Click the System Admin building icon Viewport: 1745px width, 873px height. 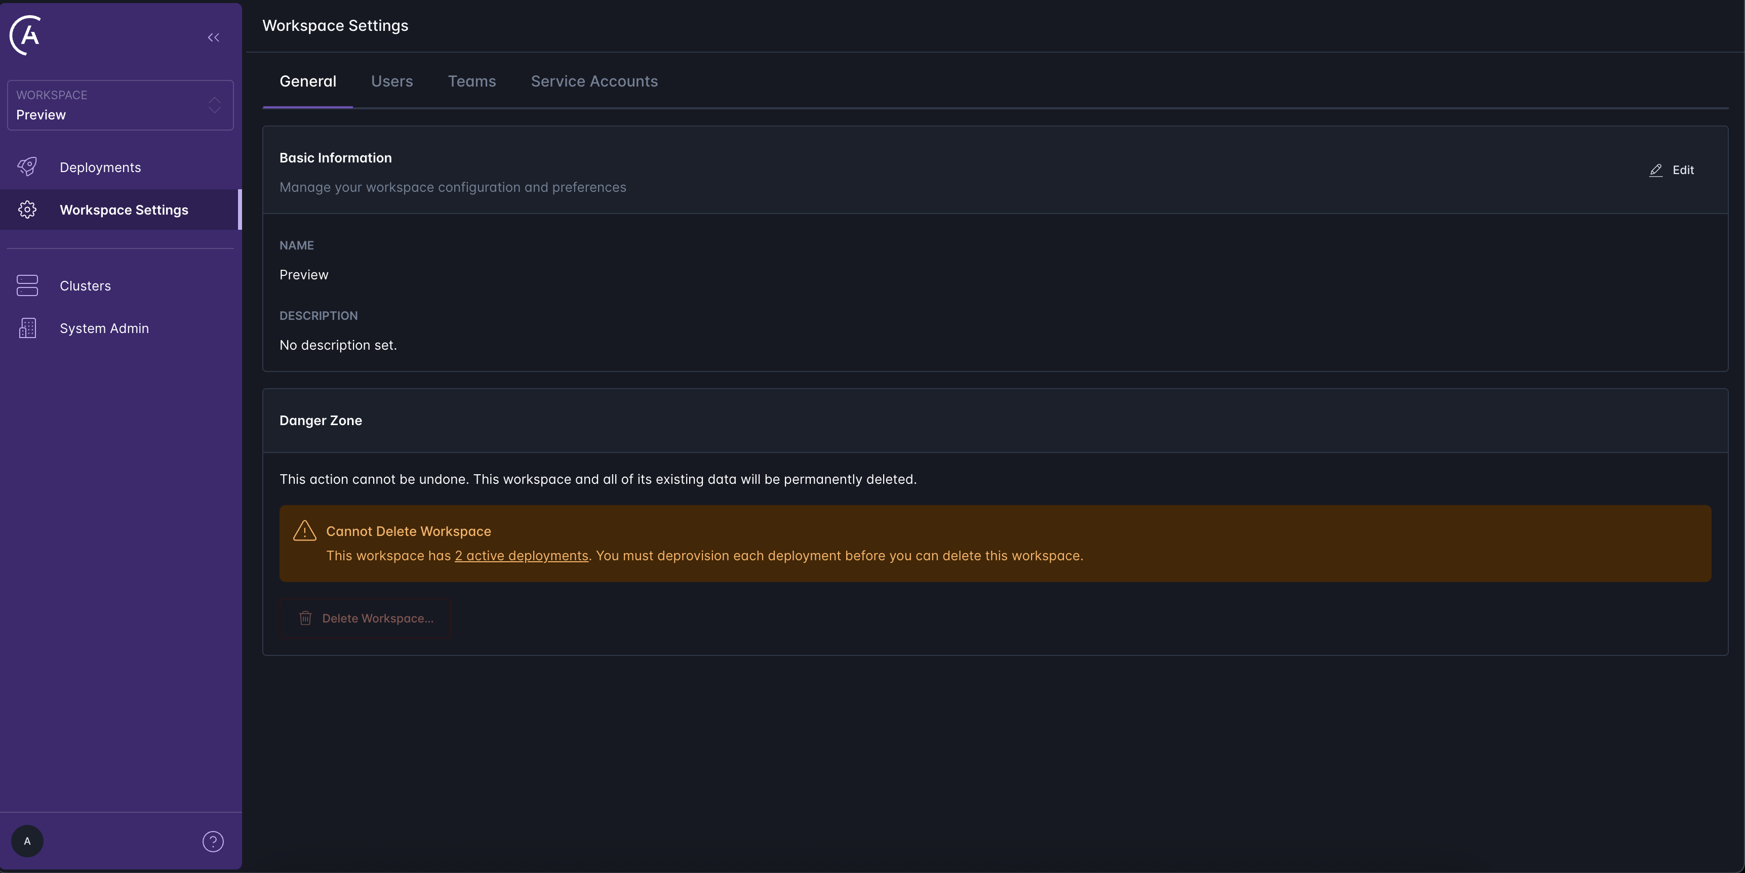[27, 328]
